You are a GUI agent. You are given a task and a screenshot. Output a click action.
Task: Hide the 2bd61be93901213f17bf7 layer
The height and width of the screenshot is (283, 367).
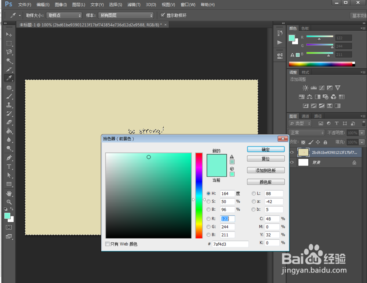click(292, 152)
